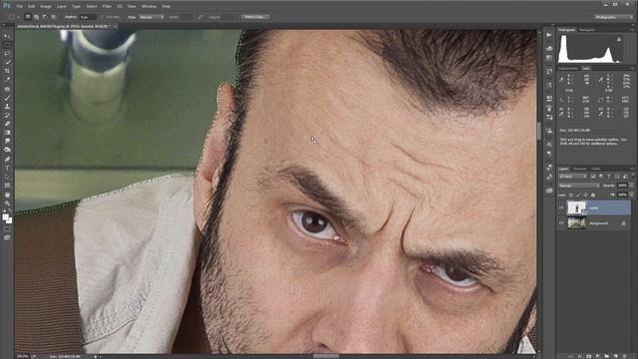
Task: Select the Rectangular Marquee tool in the toolbox
Action: [7, 44]
